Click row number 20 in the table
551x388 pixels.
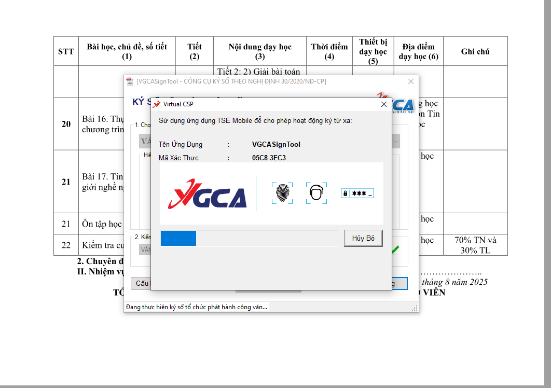(66, 124)
